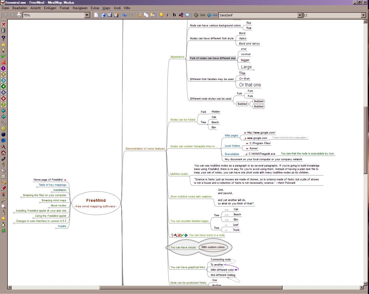The width and height of the screenshot is (369, 294).
Task: Click the cut scissors icon
Action: click(140, 15)
